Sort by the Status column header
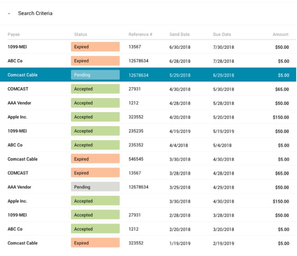 [81, 35]
